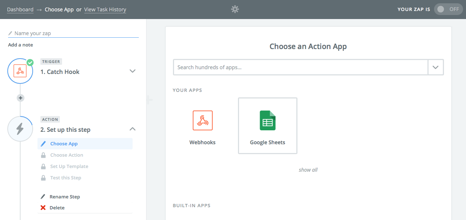
Task: Click the lock icon beside Test this Step
Action: 43,178
